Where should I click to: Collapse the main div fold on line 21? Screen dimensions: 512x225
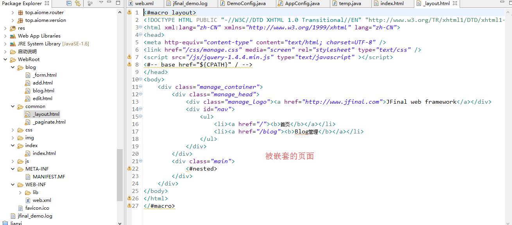click(141, 161)
